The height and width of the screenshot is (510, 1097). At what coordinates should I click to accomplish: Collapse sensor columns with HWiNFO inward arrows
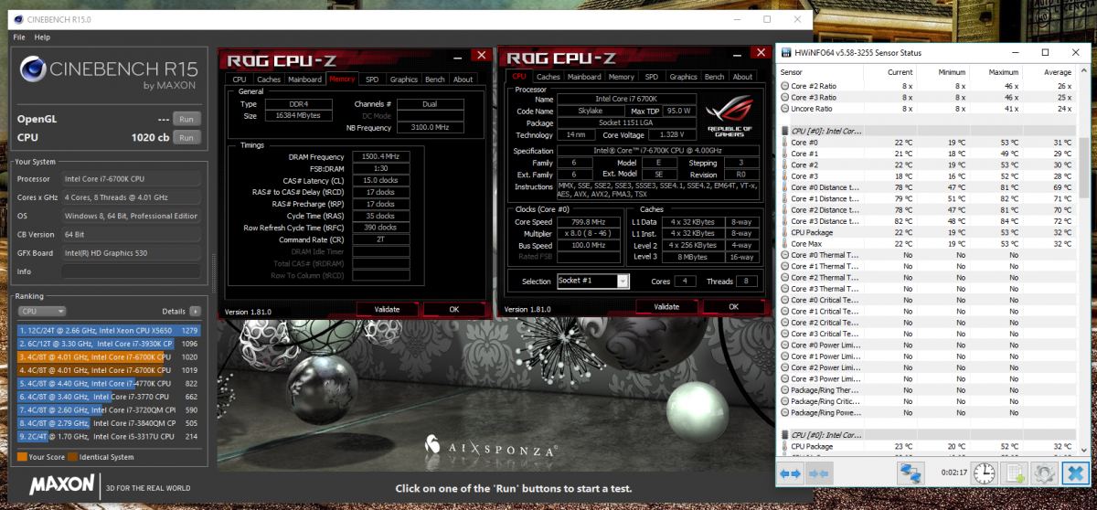tap(818, 473)
